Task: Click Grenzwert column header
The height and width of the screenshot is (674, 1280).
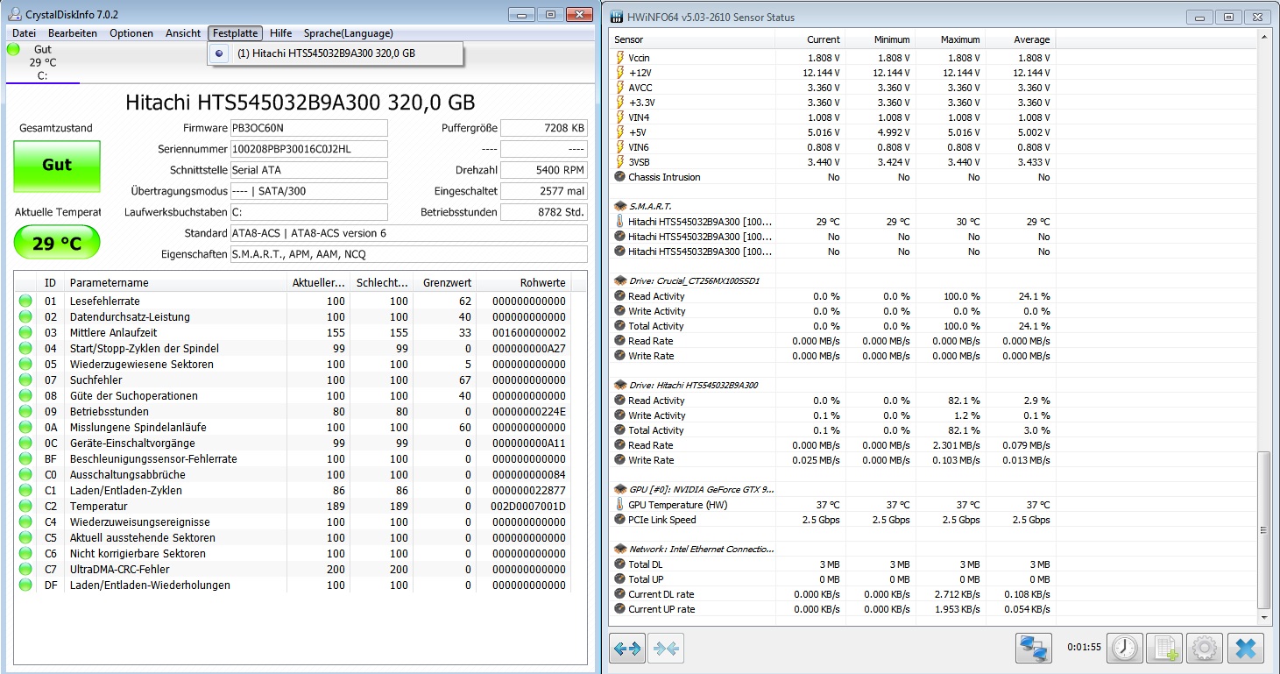Action: point(443,283)
